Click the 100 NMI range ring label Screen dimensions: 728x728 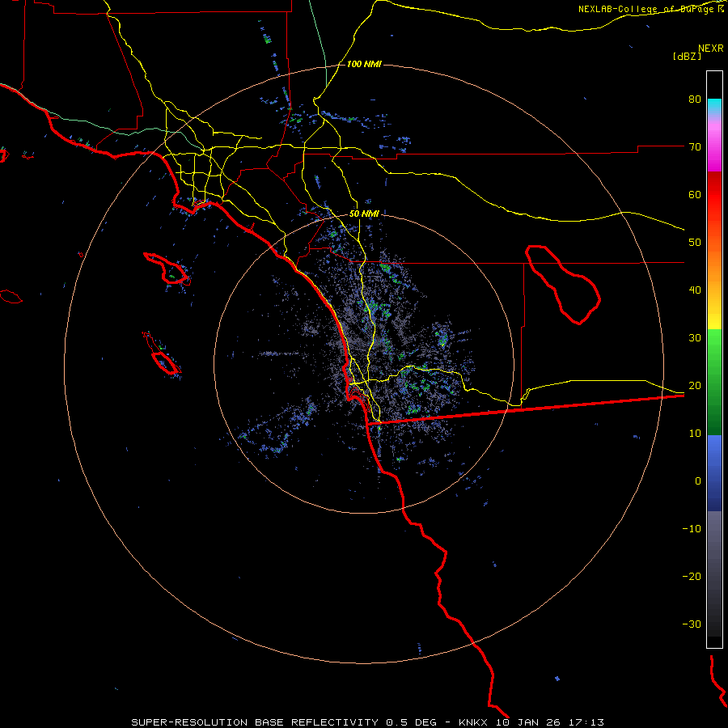tap(364, 64)
